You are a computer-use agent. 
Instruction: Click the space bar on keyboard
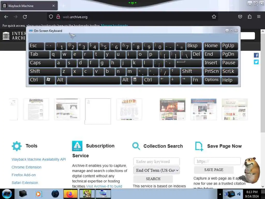point(93,80)
